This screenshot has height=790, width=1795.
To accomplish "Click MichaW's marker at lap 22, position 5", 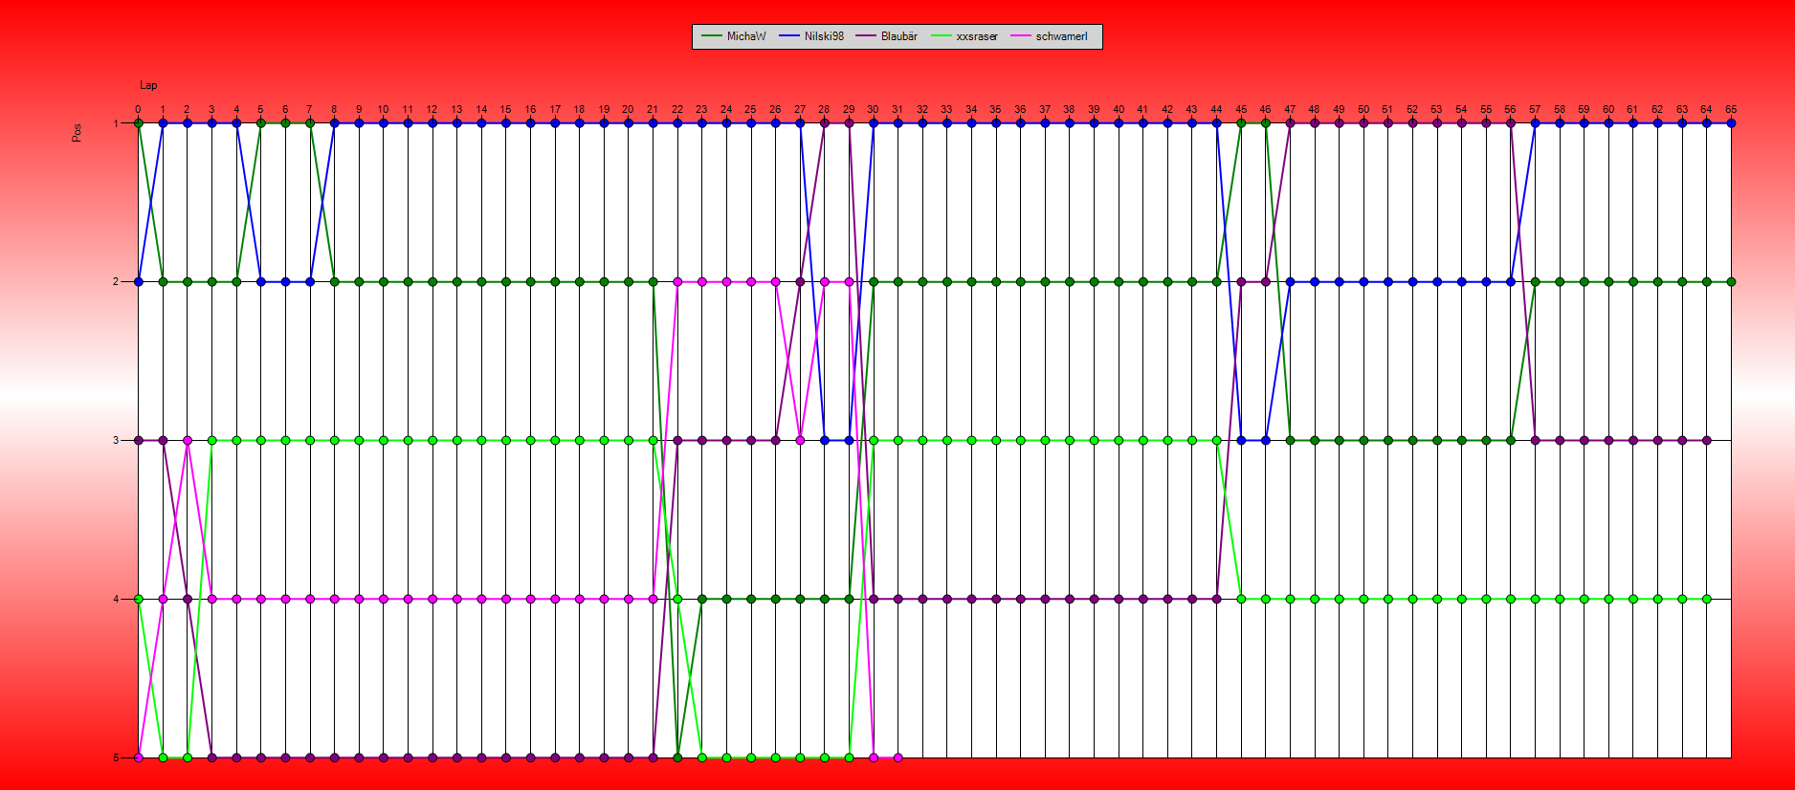I will point(677,757).
